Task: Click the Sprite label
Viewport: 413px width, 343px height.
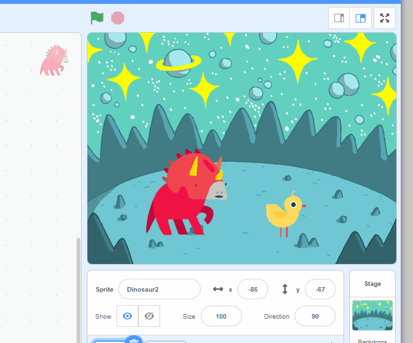Action: pos(105,289)
